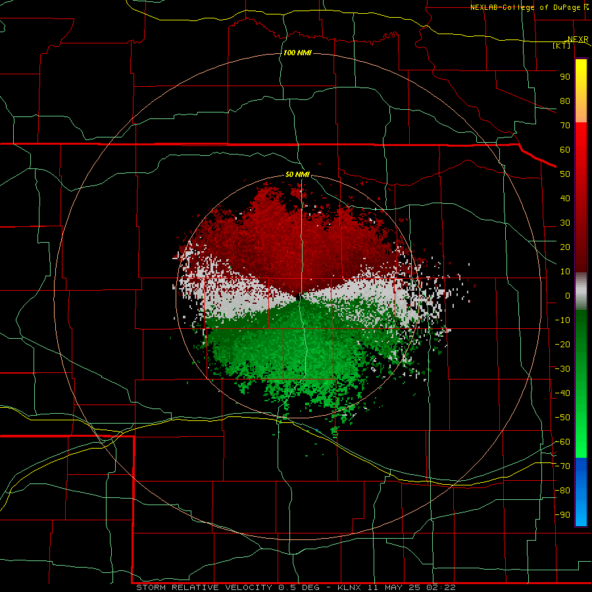Click the 02:22 timestamp

tap(441, 587)
